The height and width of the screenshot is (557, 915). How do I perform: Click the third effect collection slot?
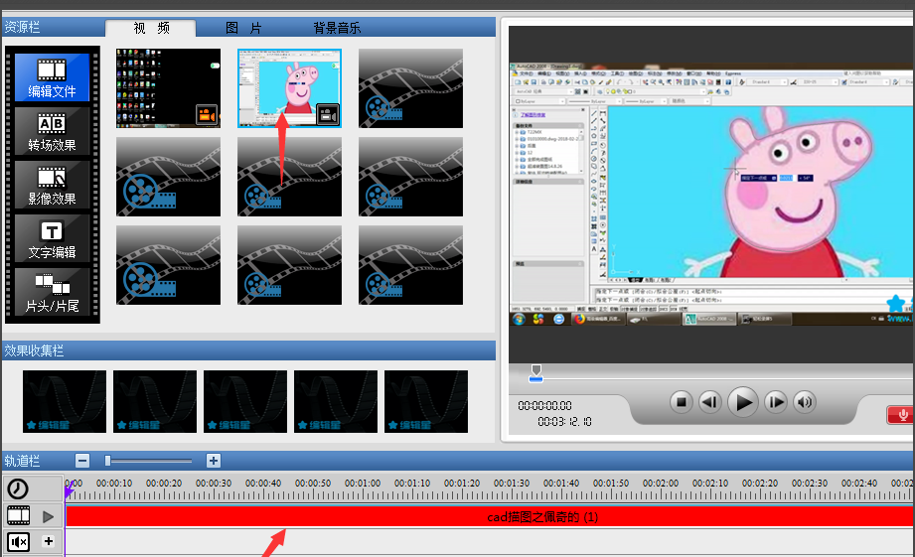coord(245,401)
